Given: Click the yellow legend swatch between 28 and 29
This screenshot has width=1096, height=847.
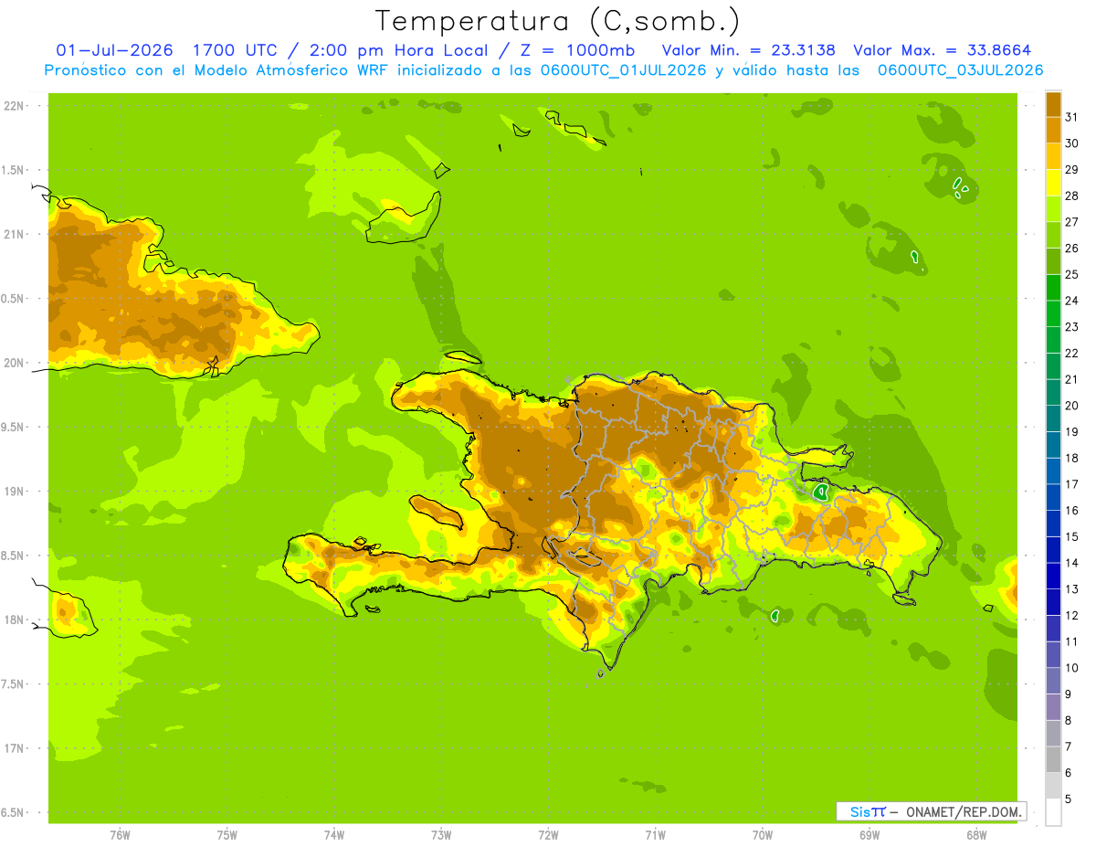Looking at the screenshot, I should pyautogui.click(x=1053, y=183).
